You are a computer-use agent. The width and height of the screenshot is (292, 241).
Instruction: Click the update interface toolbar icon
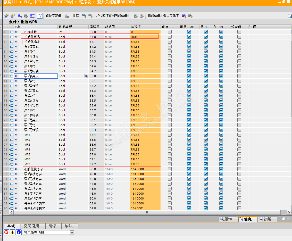tap(26, 16)
